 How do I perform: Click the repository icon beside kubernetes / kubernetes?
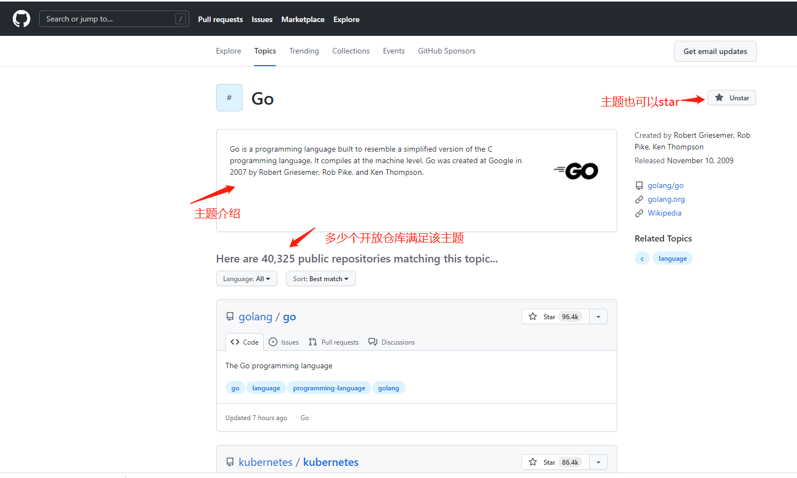click(x=230, y=462)
